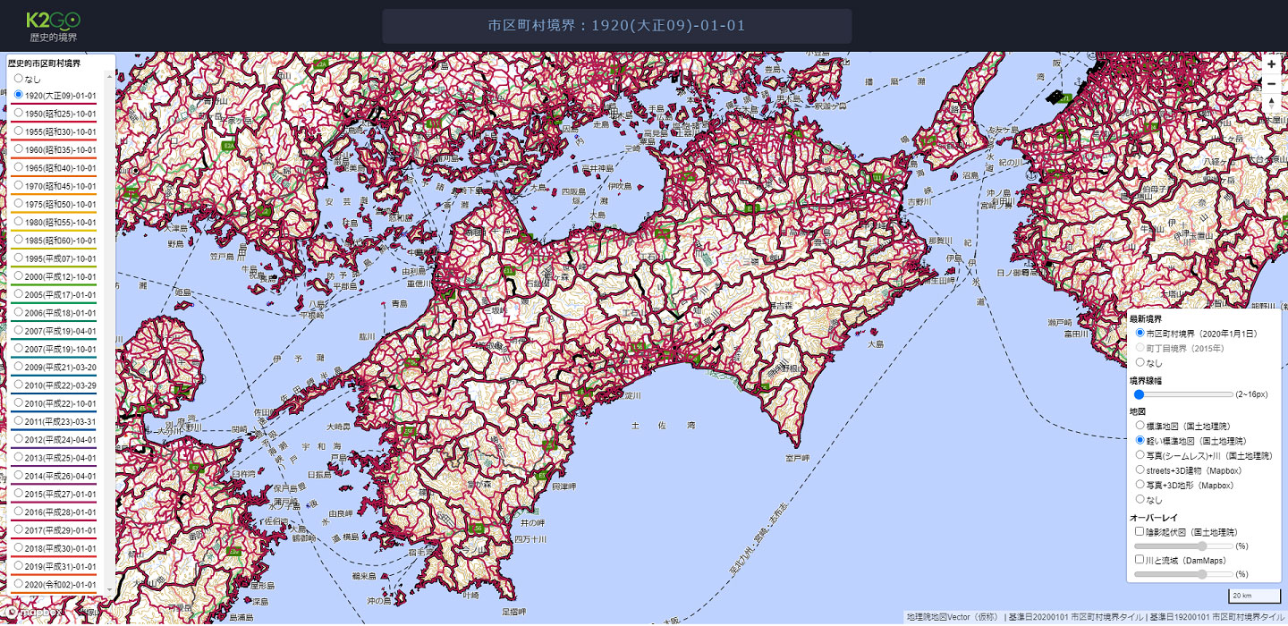This screenshot has width=1288, height=626.
Task: Choose 標準地図（国土地理院）base map
Action: (1140, 426)
